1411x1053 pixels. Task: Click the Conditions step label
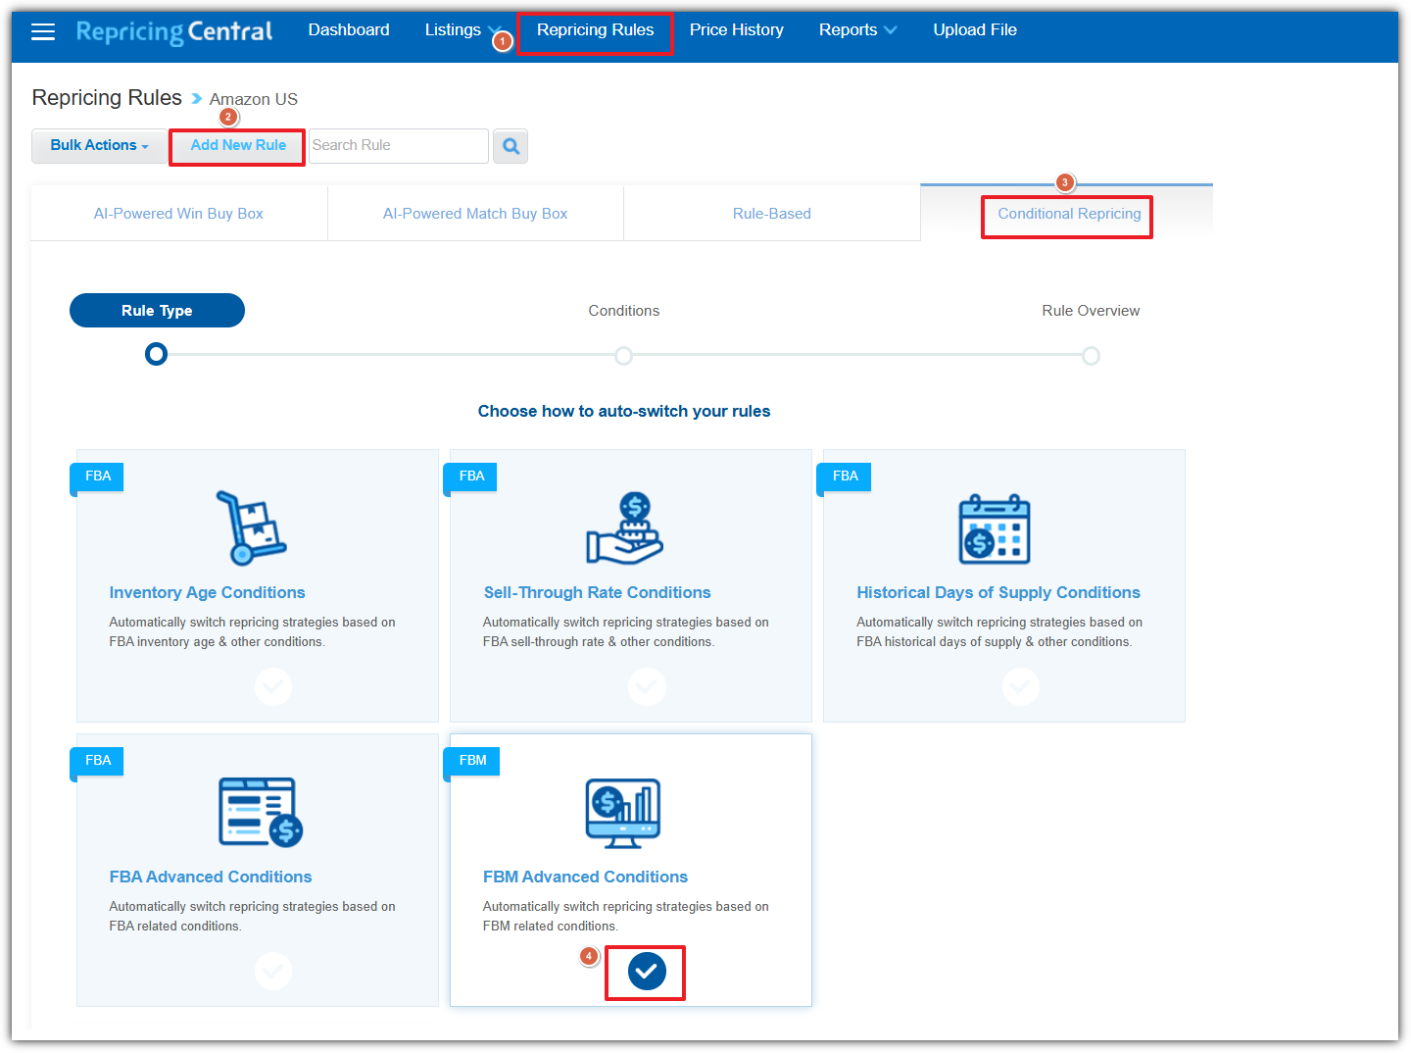624,311
